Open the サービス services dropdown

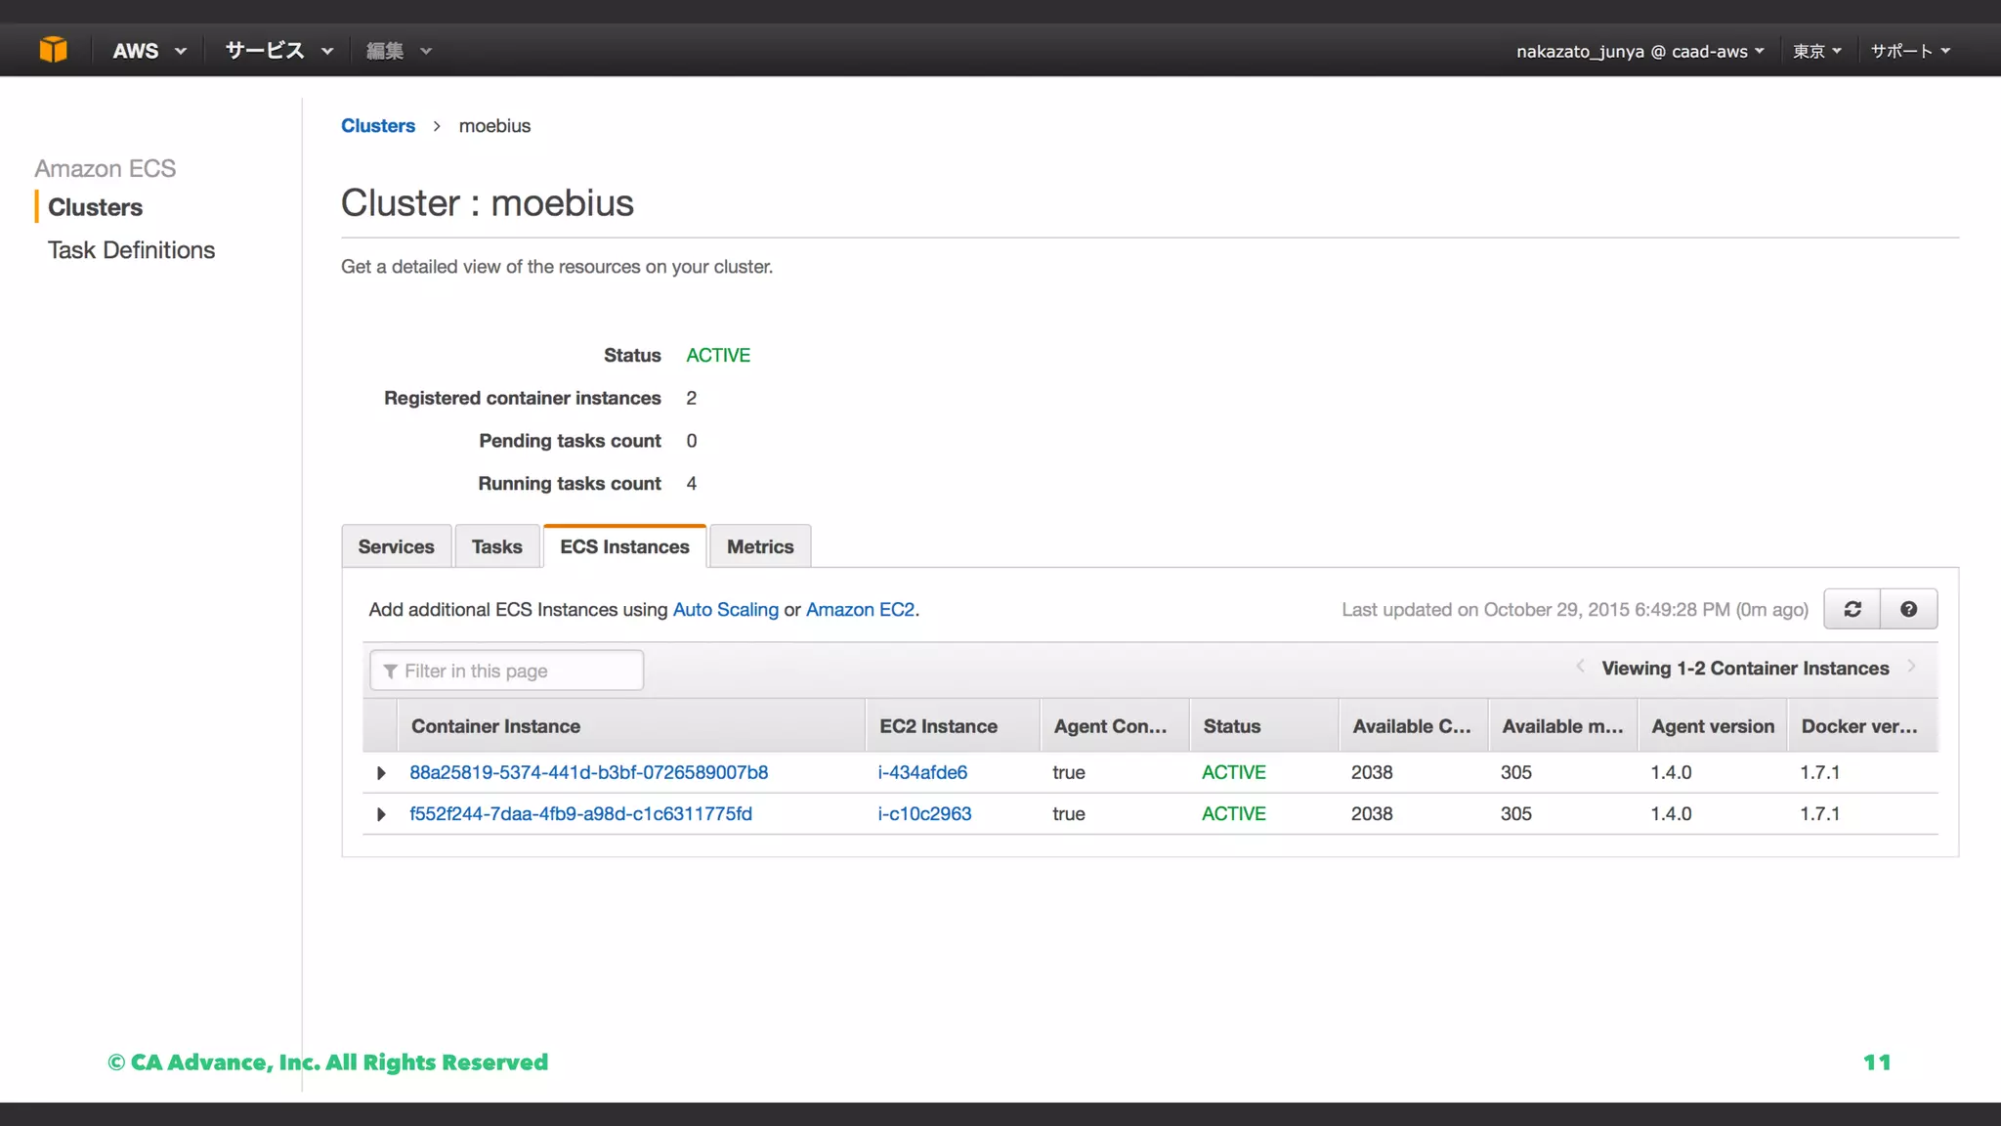pos(278,51)
